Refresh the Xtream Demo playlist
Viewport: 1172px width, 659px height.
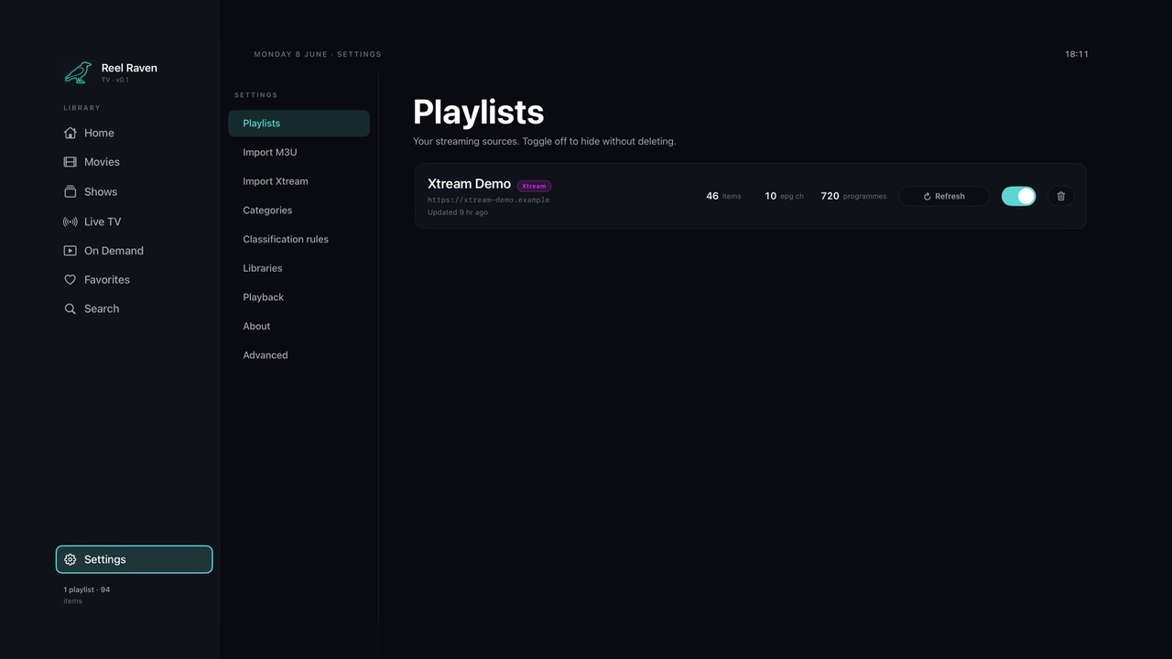tap(944, 196)
